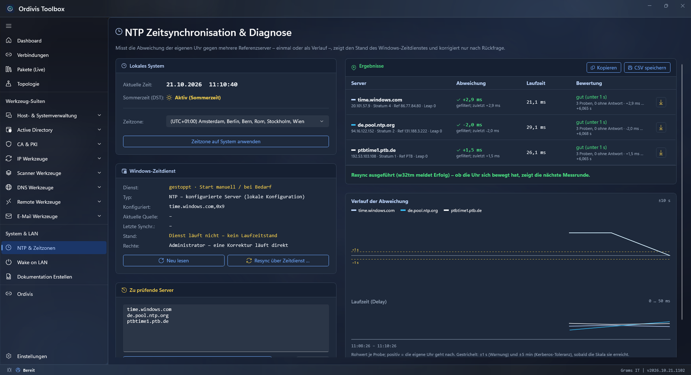Click the Ordivis Toolbox logo icon
Screen dimensions: 691x375
[x=10, y=9]
